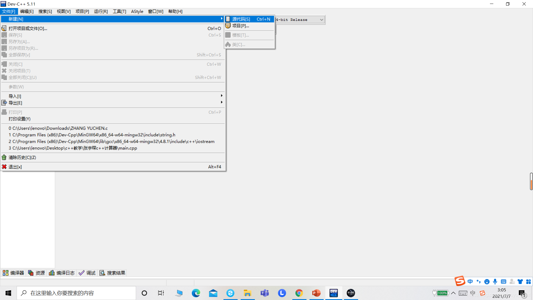Select 清除历史[C](Z) menu entry

(112, 157)
